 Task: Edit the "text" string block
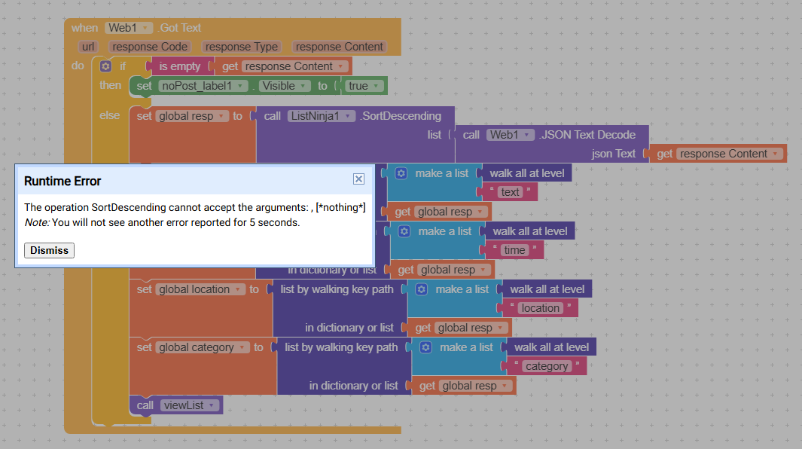click(x=510, y=192)
